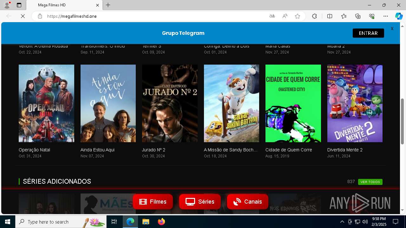Open Microsoft Edge from the taskbar
406x228 pixels.
pos(130,222)
